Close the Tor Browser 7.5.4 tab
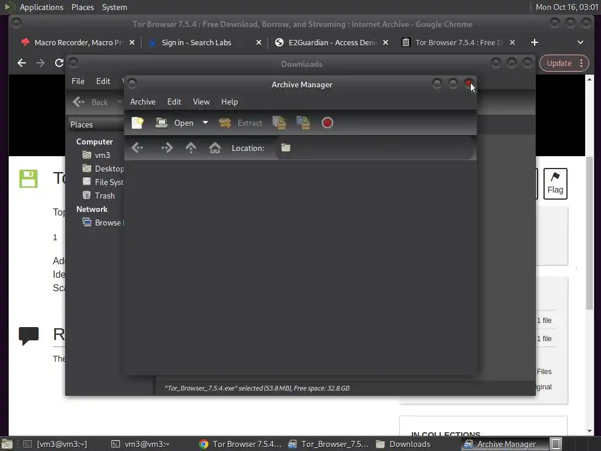The width and height of the screenshot is (601, 451). tap(512, 42)
